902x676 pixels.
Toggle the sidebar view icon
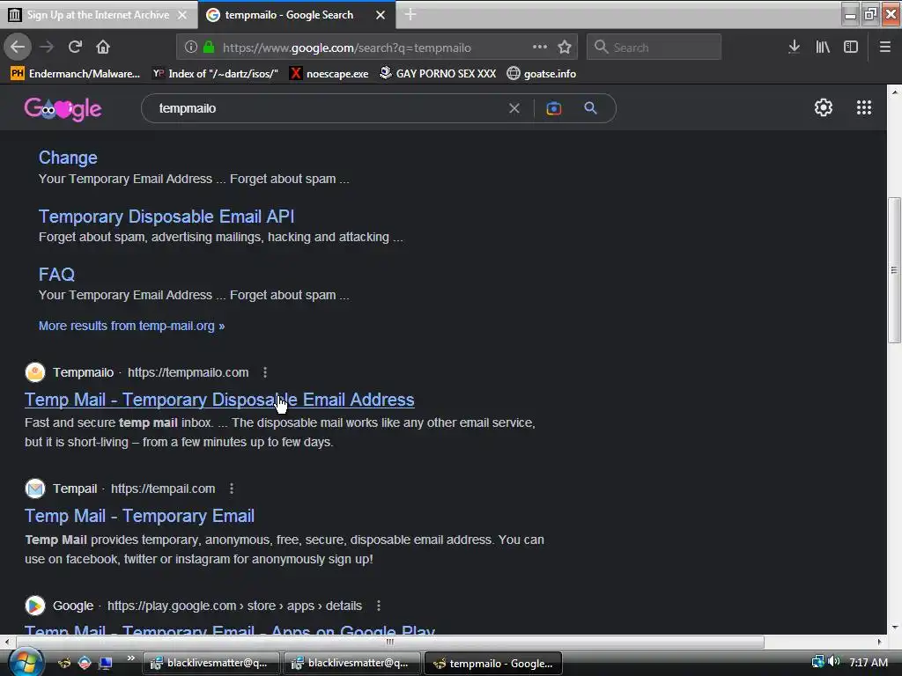point(851,47)
